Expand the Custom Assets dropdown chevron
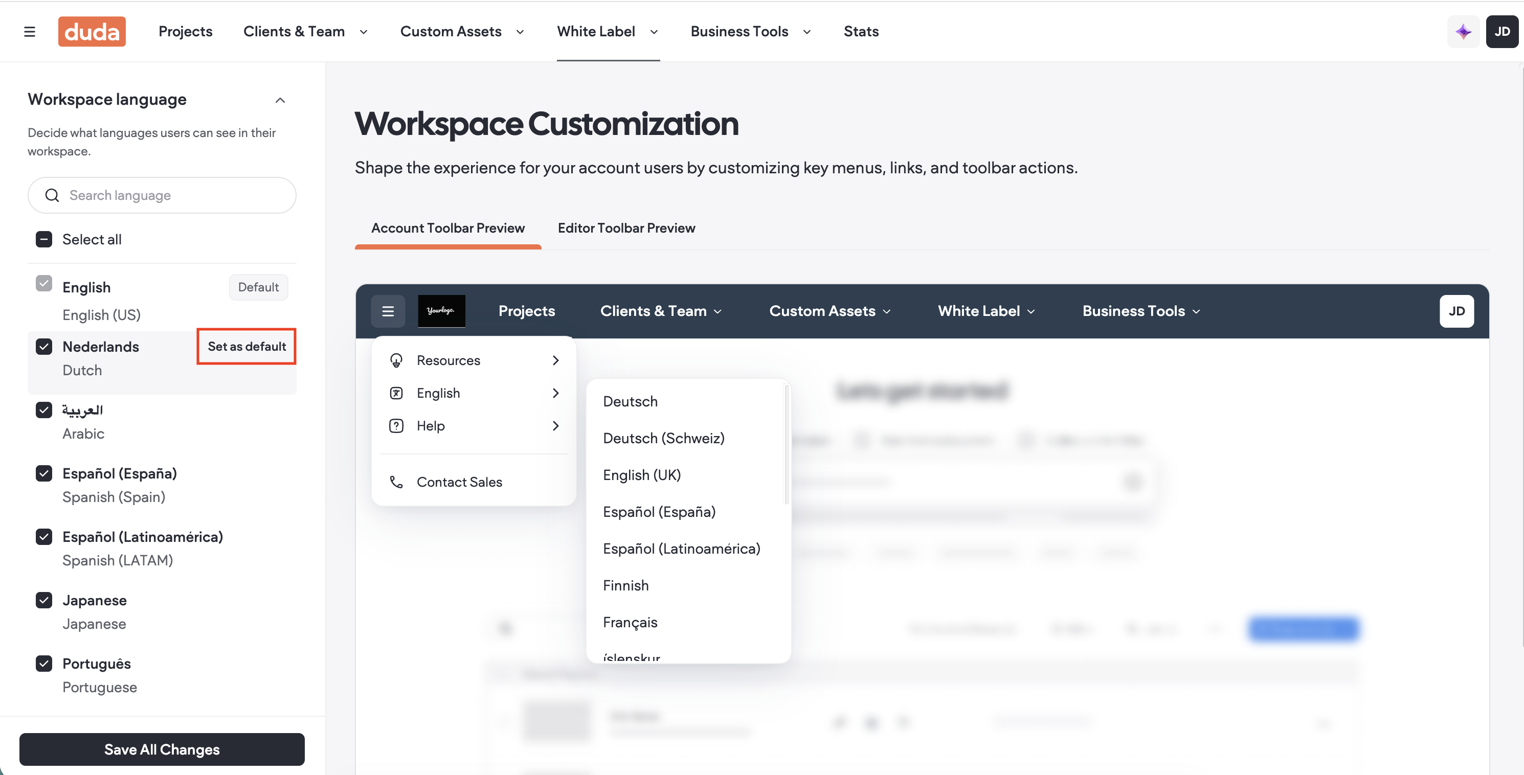The width and height of the screenshot is (1524, 775). point(521,32)
